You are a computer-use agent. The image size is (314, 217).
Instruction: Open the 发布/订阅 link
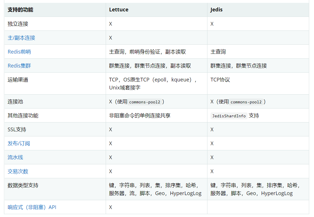tap(19, 143)
